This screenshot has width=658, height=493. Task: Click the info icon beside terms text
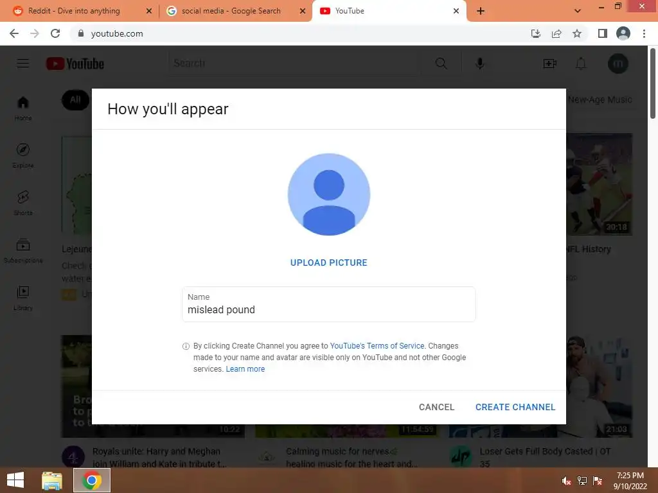point(186,346)
